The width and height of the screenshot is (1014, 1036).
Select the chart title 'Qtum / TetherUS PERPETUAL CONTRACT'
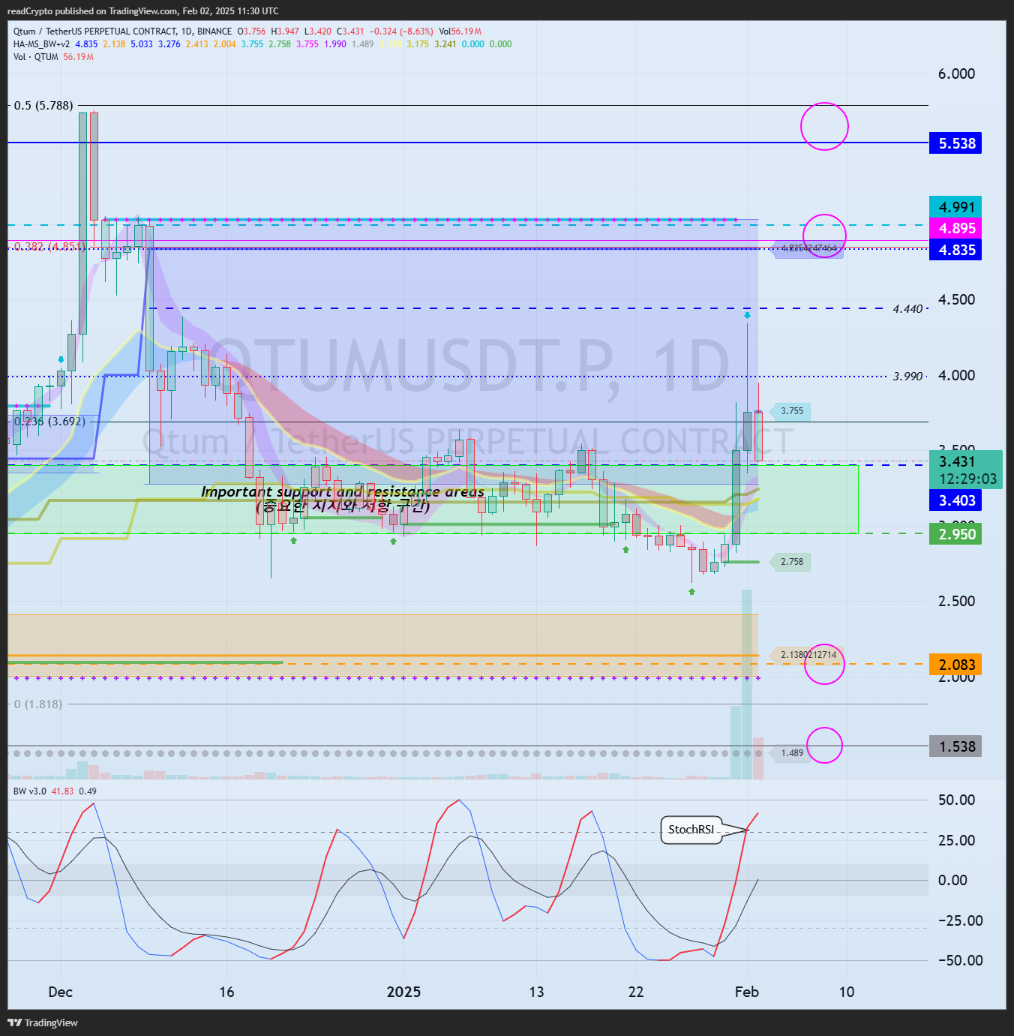pos(95,32)
